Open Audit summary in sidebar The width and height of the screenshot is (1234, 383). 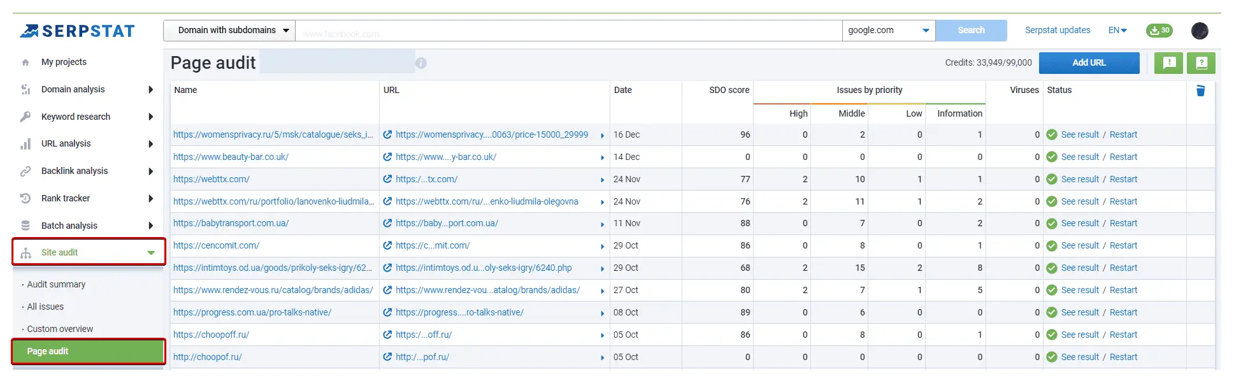coord(56,284)
